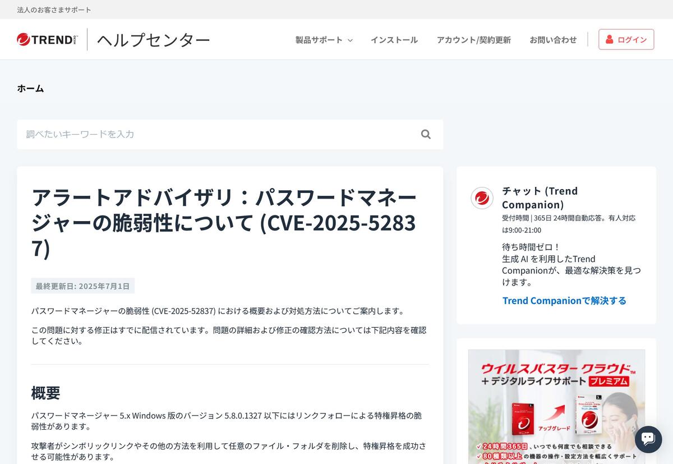Viewport: 673px width, 464px height.
Task: Open the お問い合わせ page
Action: coord(553,40)
